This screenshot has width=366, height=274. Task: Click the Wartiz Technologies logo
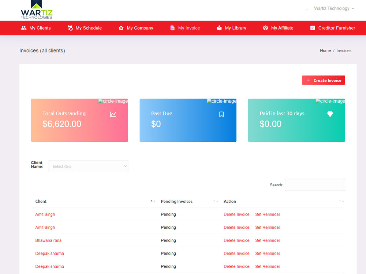pyautogui.click(x=36, y=10)
